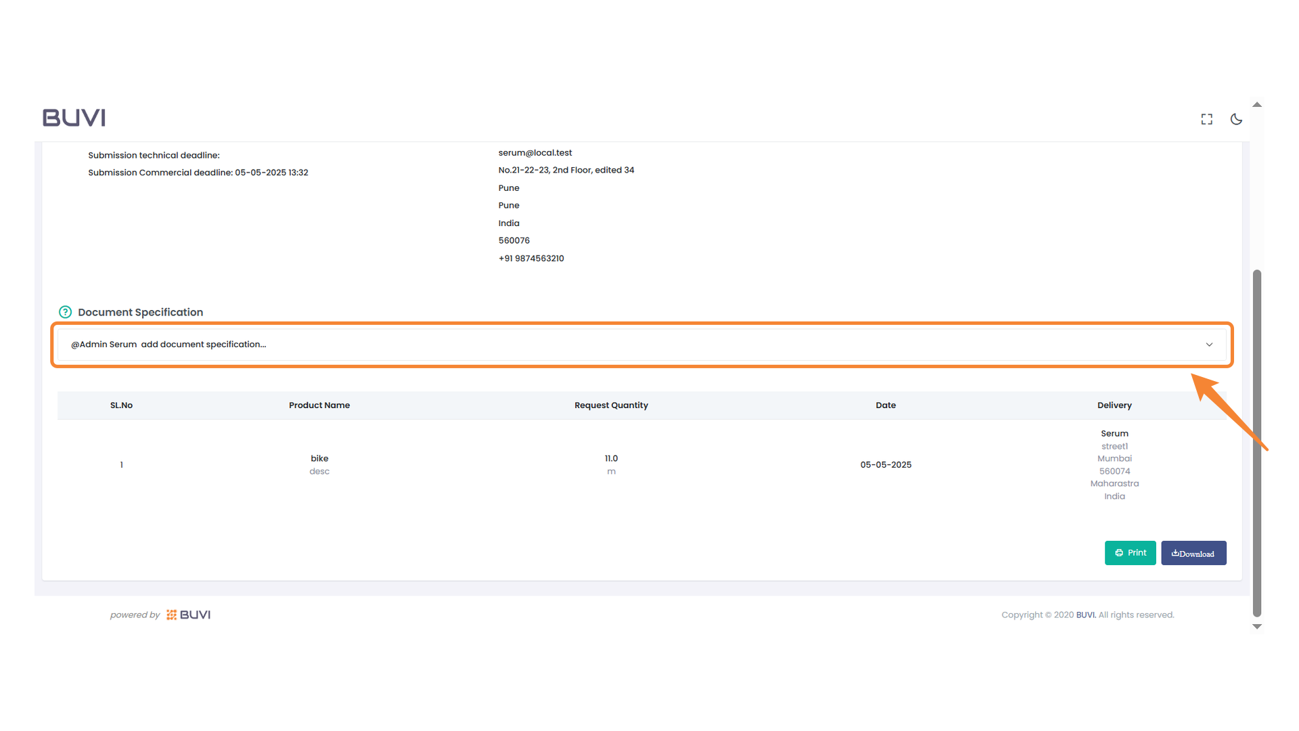Toggle fullscreen mode using the expand icon

pyautogui.click(x=1206, y=118)
